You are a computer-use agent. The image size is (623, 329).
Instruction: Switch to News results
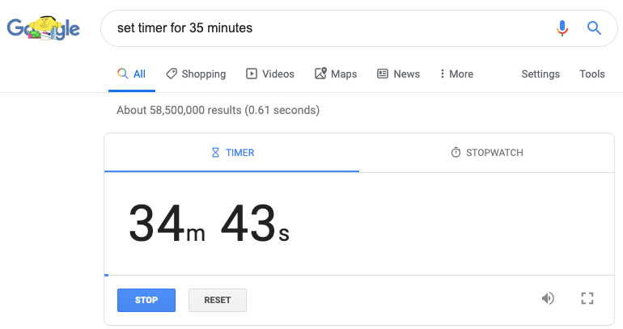399,74
